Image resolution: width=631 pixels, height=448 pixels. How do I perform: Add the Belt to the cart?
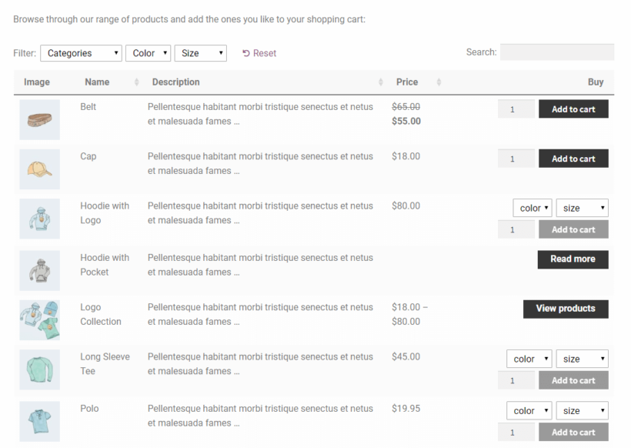[573, 109]
